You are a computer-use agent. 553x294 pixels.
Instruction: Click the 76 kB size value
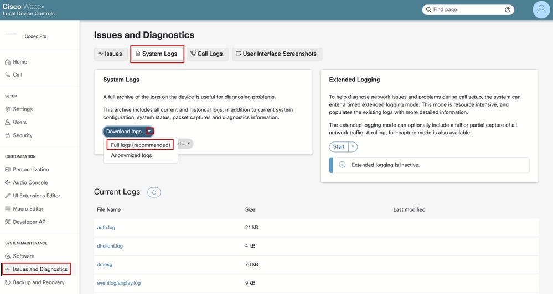(x=251, y=264)
